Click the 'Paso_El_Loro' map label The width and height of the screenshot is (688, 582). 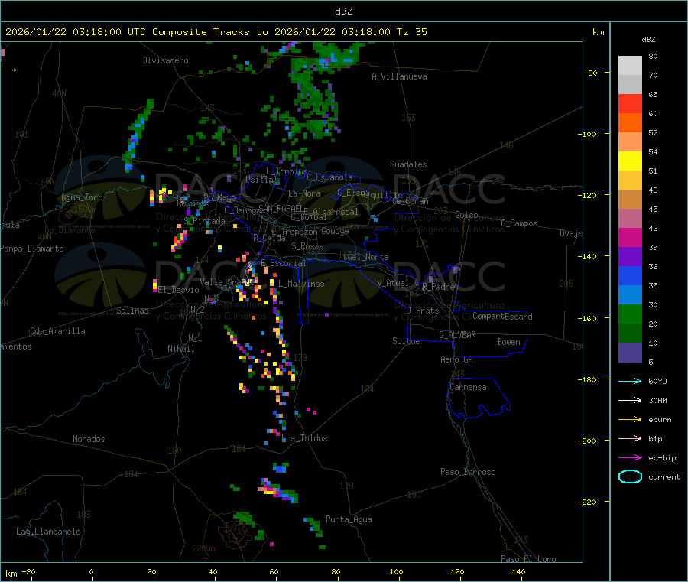click(529, 559)
